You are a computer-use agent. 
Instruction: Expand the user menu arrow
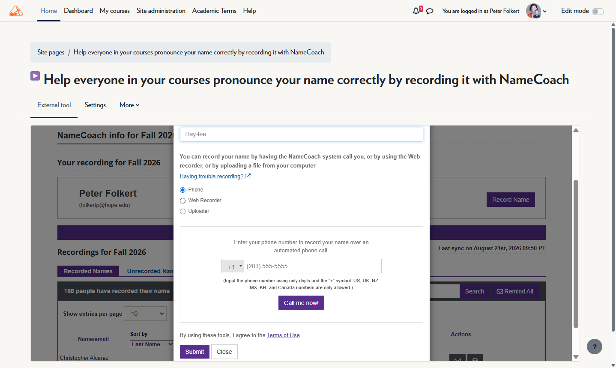(545, 12)
